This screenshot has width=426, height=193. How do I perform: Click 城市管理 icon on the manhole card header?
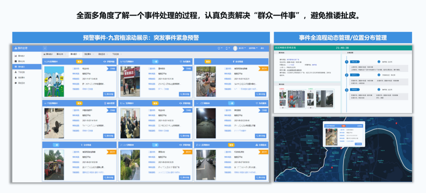pyautogui.click(x=105, y=103)
